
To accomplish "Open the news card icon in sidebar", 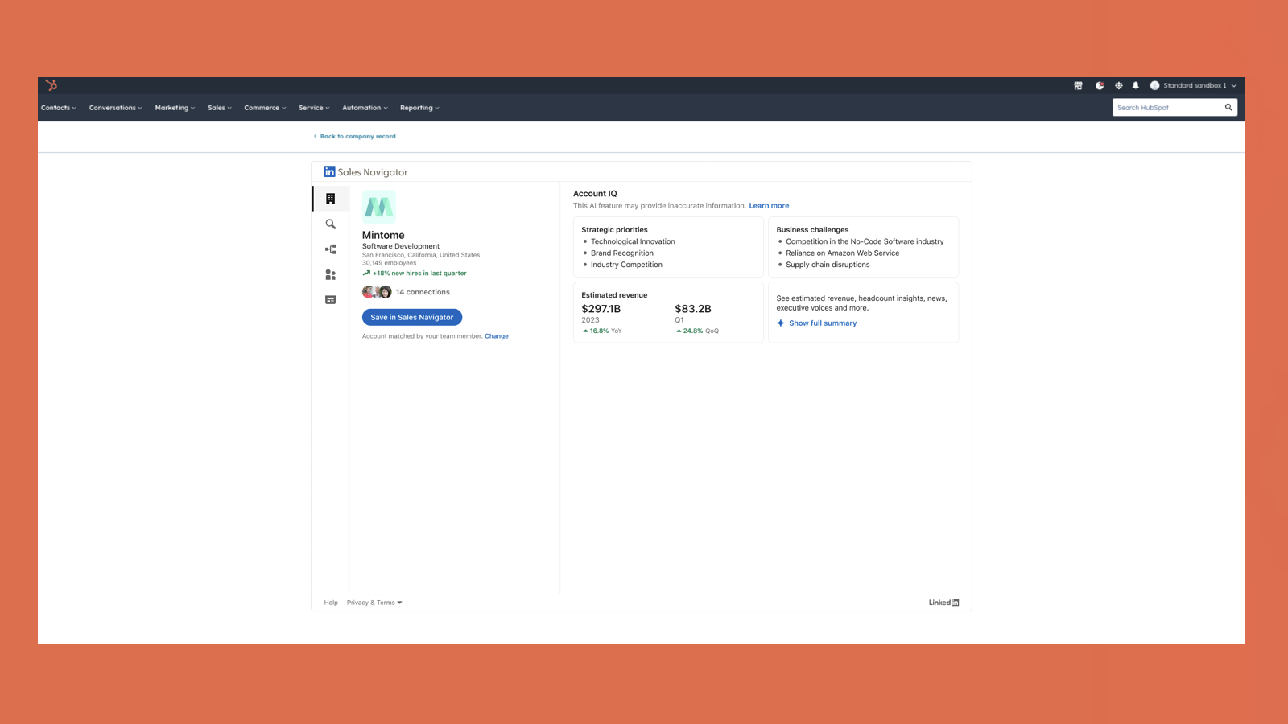I will tap(330, 300).
